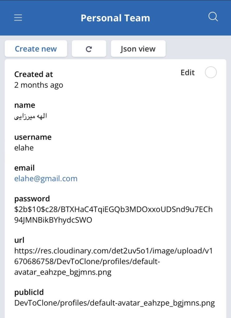Click the publicId value text
231x318 pixels.
pyautogui.click(x=114, y=303)
